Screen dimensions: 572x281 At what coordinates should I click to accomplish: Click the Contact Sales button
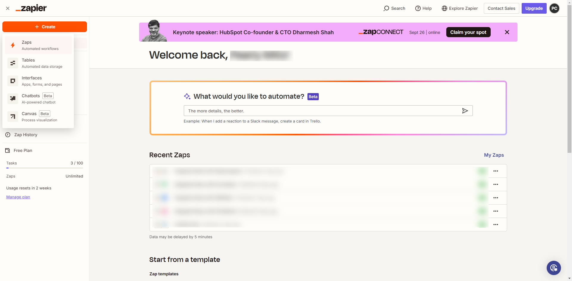(x=501, y=8)
